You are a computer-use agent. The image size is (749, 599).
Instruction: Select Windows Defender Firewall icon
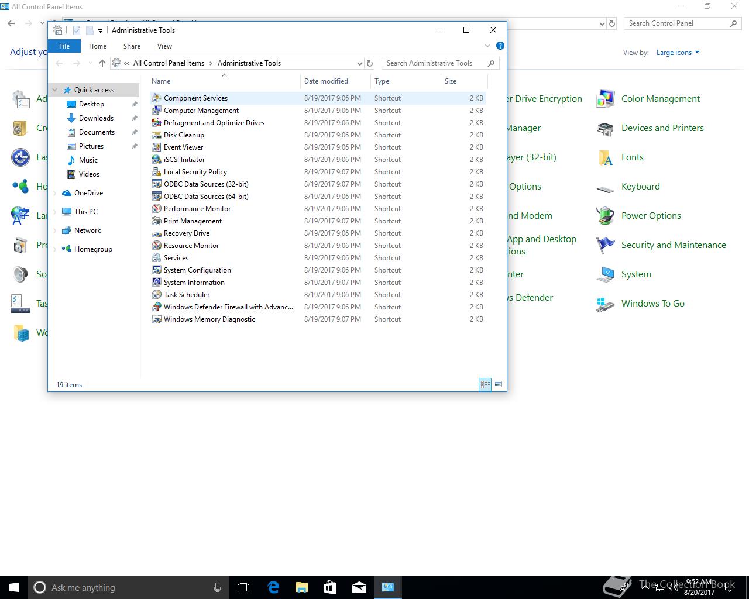(x=156, y=307)
